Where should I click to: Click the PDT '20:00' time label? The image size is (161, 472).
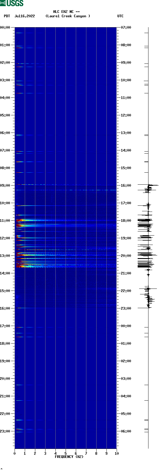(x=5, y=379)
